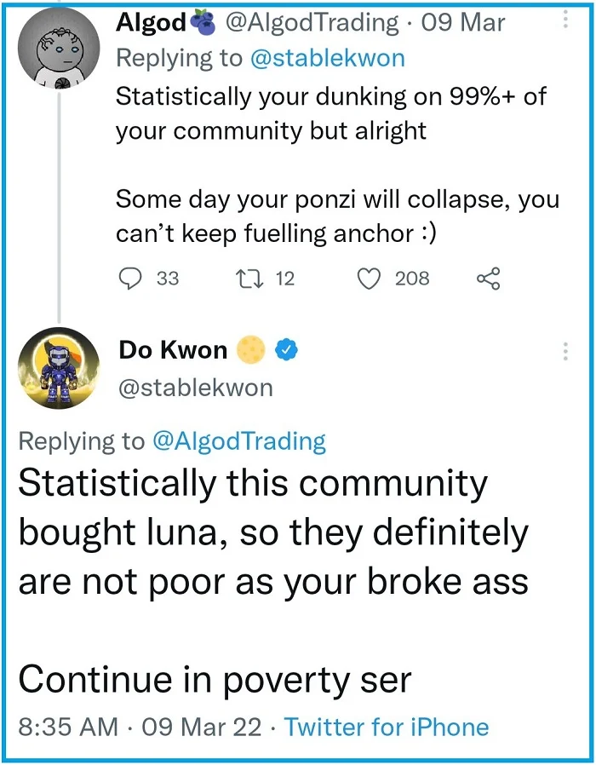596x765 pixels.
Task: Open Do Kwon's robot profile avatar
Action: pyautogui.click(x=59, y=368)
